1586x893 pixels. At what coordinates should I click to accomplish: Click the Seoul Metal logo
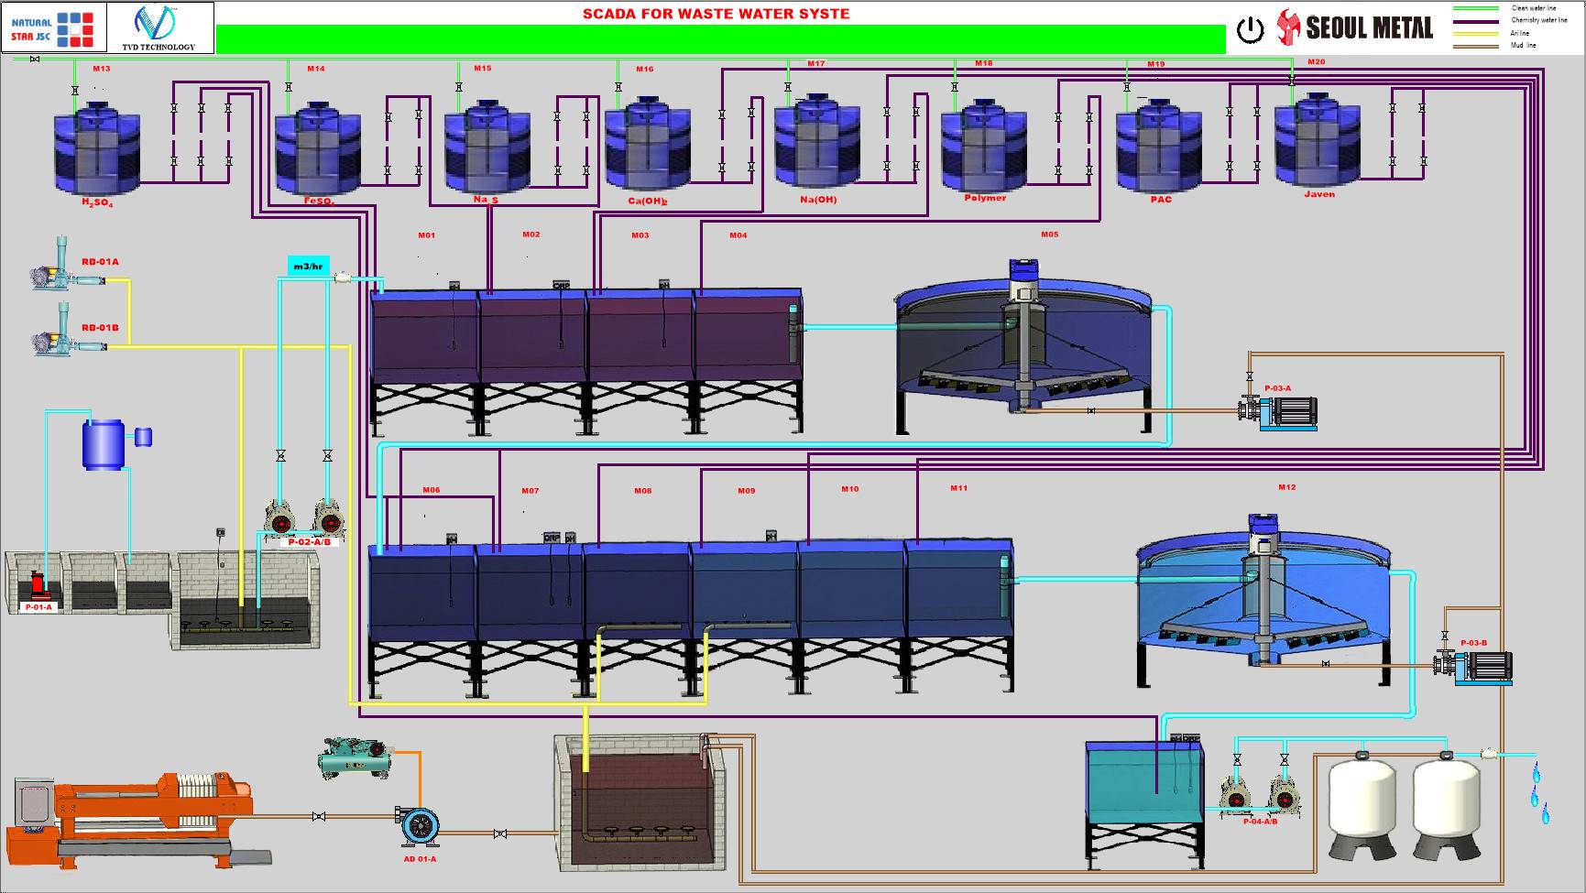[1355, 27]
